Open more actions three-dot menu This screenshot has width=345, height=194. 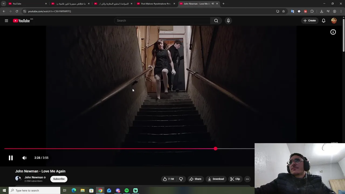coord(247,179)
